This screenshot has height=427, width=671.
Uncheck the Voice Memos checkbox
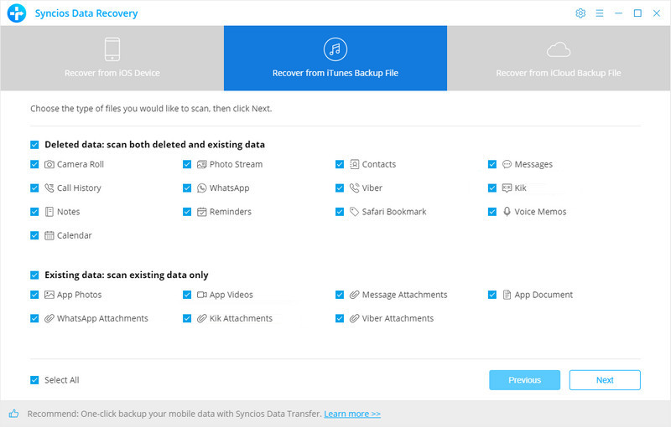(x=492, y=212)
